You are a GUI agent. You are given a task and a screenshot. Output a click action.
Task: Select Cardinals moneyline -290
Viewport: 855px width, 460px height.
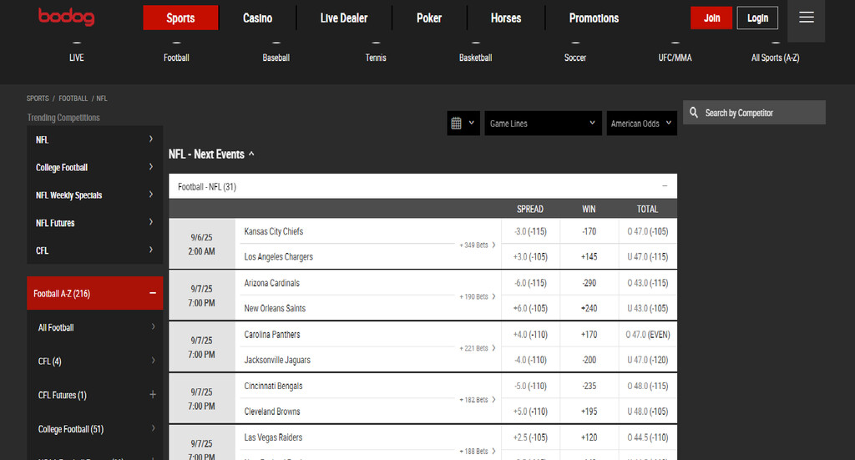pyautogui.click(x=589, y=283)
